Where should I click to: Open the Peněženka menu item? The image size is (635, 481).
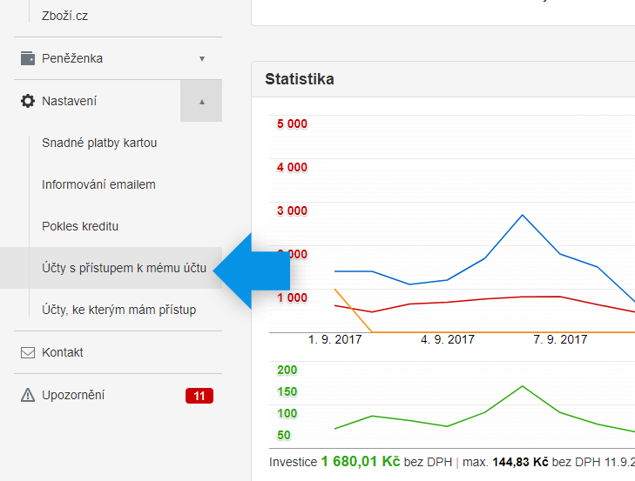coord(72,58)
